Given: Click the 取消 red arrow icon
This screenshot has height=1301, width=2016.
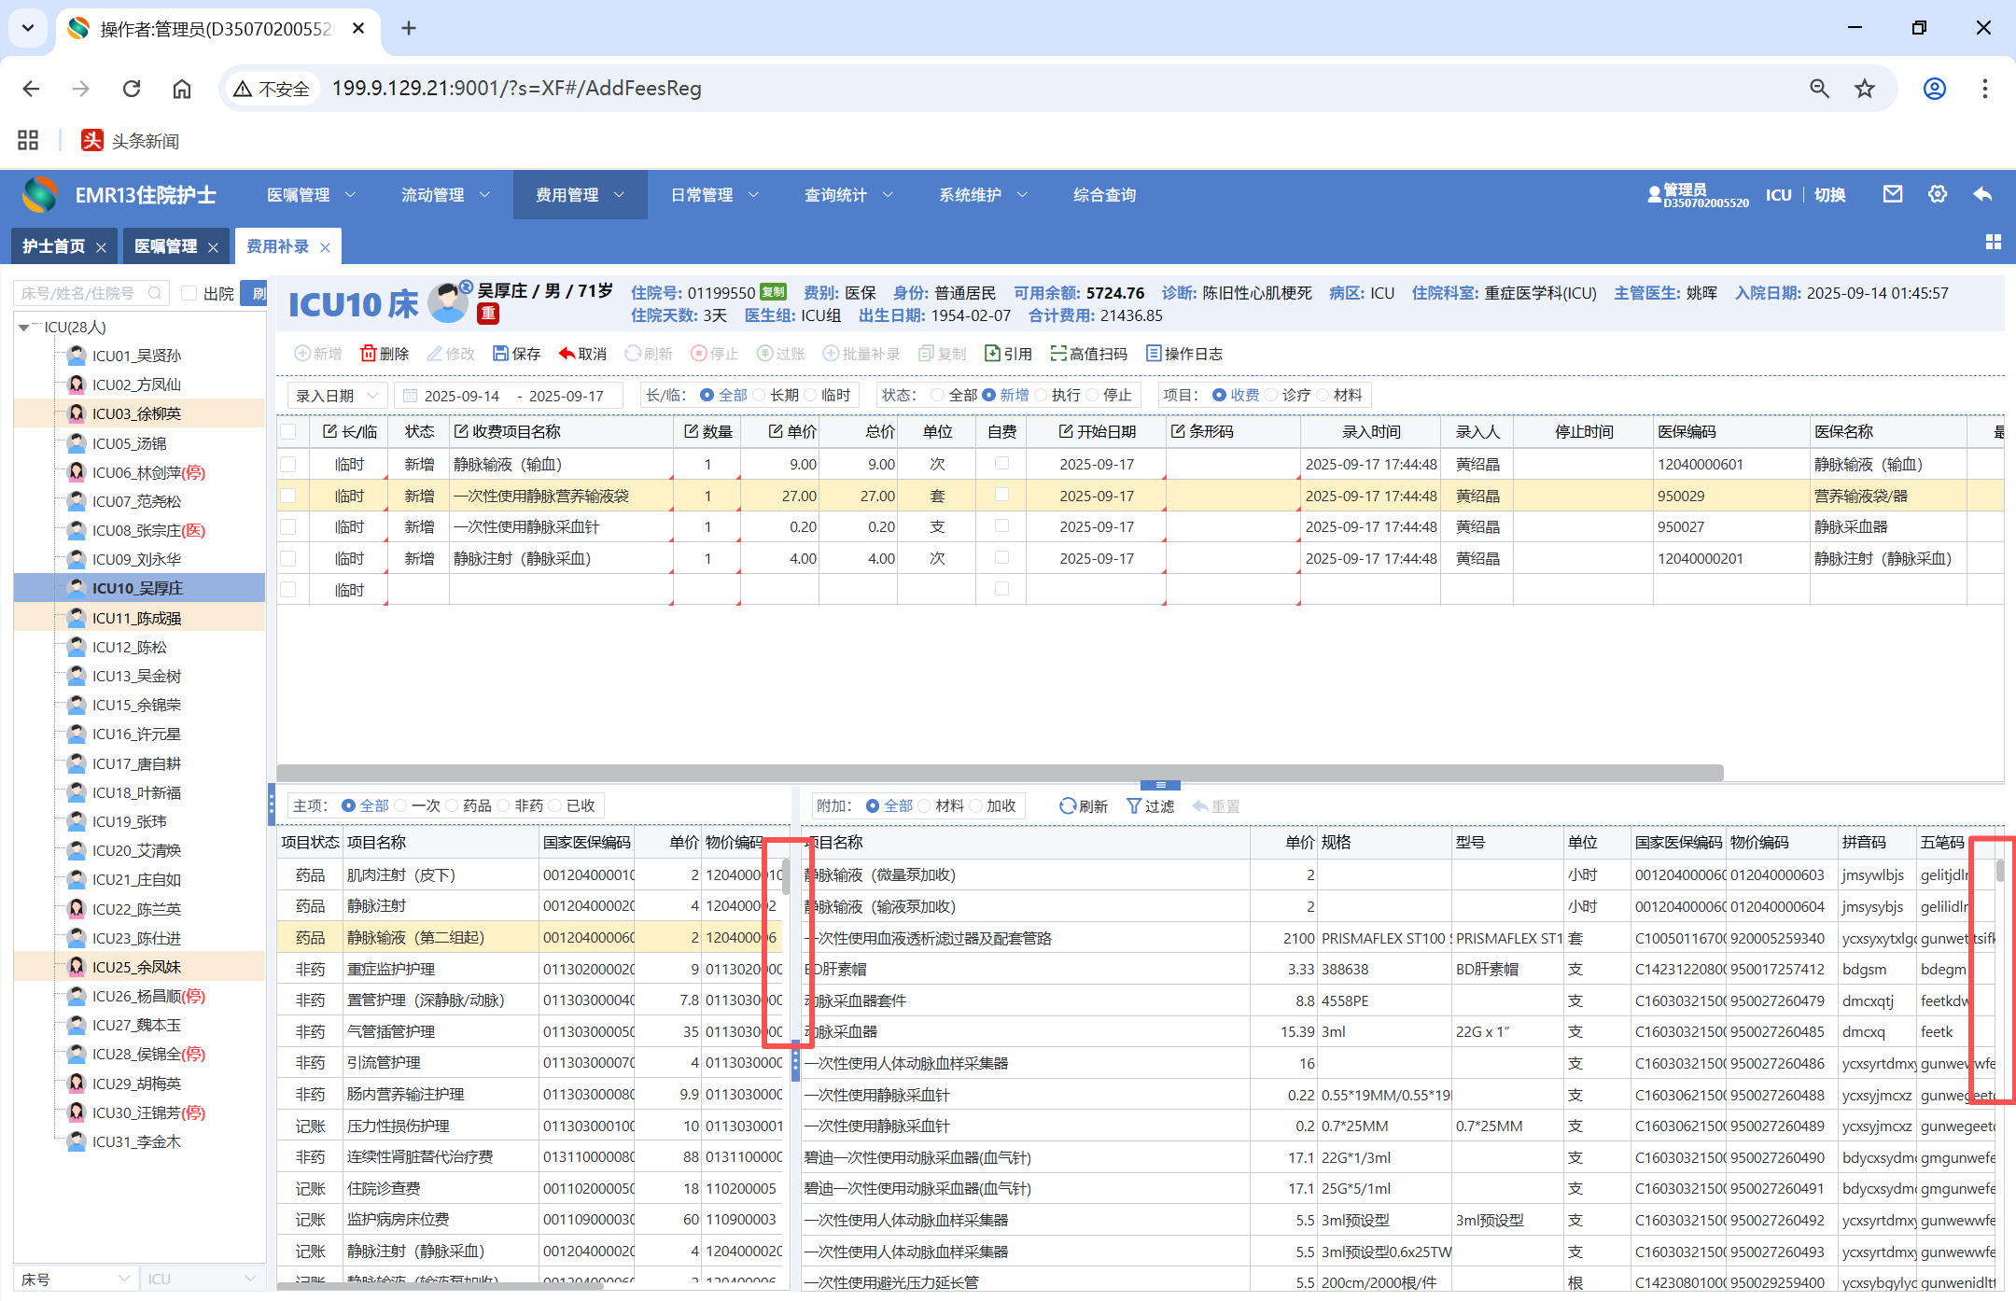Looking at the screenshot, I should (567, 354).
